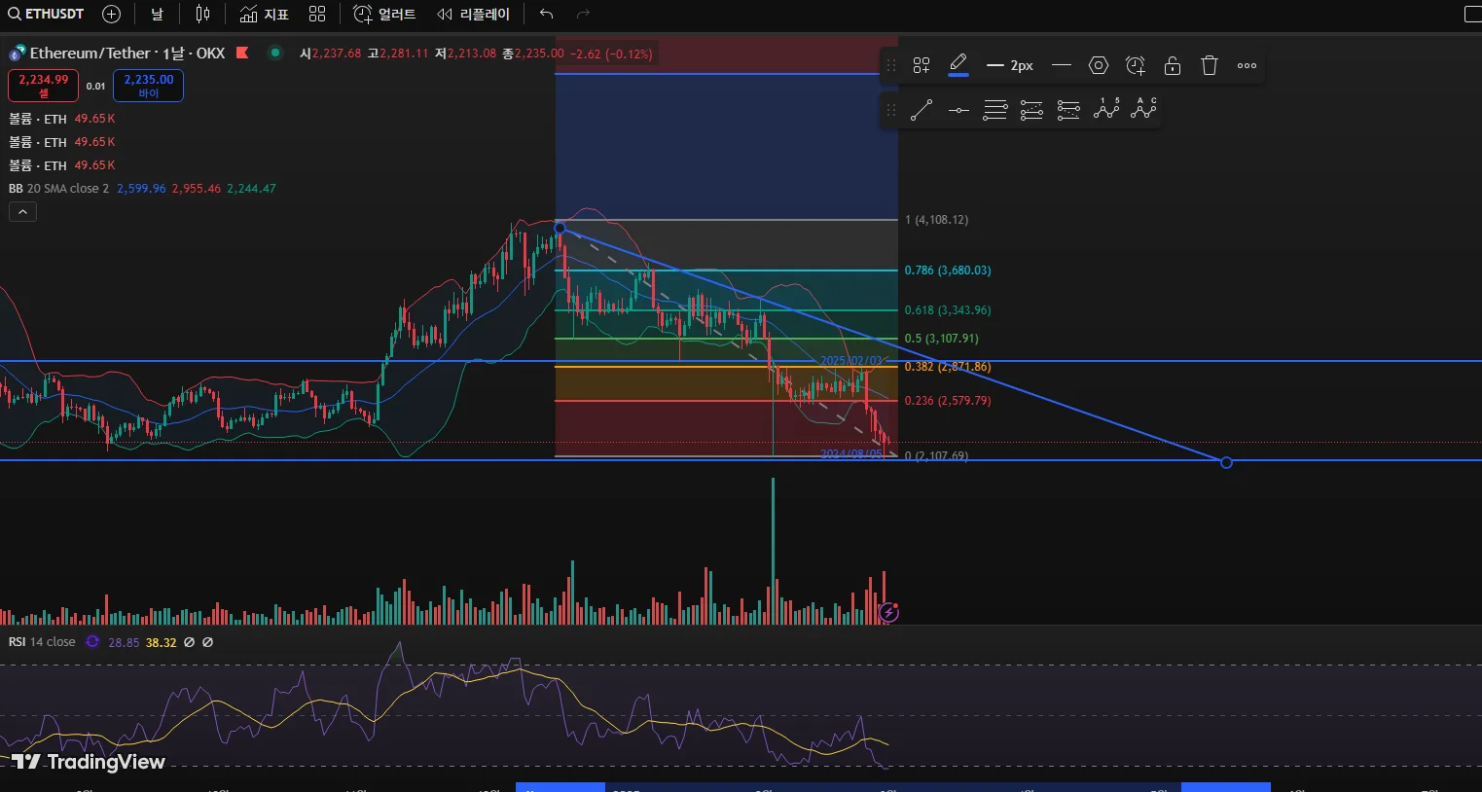Screen dimensions: 1482x792
Task: Add a symbol to compare with plus icon
Action: [111, 14]
